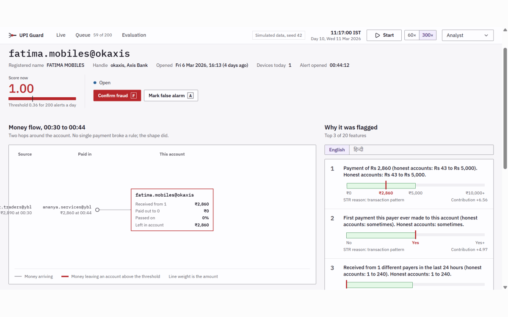Click the Rs 2,860 payment range bar
This screenshot has width=508, height=317.
[x=415, y=186]
